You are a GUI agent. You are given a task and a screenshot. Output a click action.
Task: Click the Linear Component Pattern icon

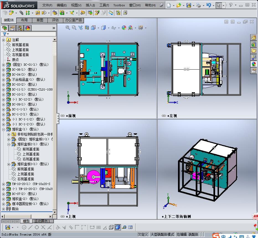pos(28,13)
